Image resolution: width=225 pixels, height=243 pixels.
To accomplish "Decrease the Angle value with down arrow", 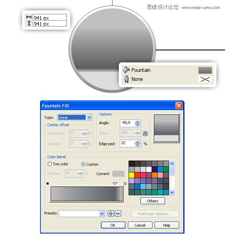I will (x=137, y=125).
